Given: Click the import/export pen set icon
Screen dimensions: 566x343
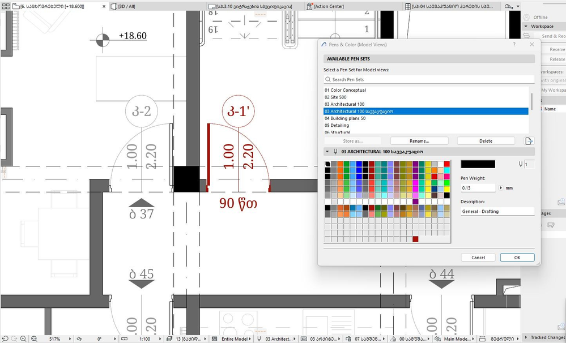Looking at the screenshot, I should coord(529,141).
